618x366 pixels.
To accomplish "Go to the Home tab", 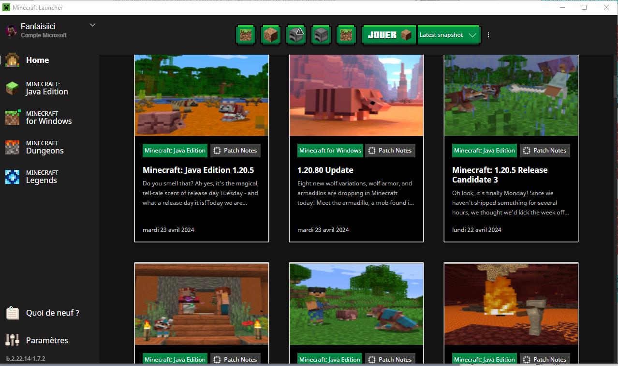I will tap(37, 60).
